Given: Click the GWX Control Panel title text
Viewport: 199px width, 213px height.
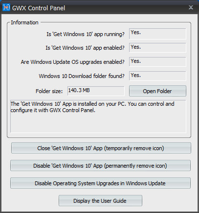Looking at the screenshot, I should [39, 8].
